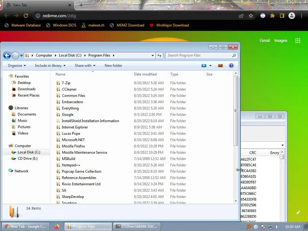Click the CCleaner folder icon
The image size is (308, 231).
(58, 89)
